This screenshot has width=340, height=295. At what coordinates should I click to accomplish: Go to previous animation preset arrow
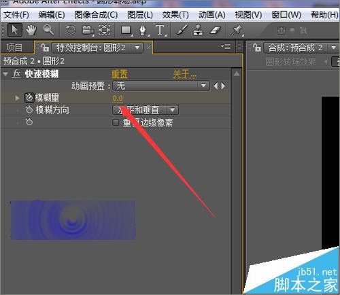(x=216, y=86)
